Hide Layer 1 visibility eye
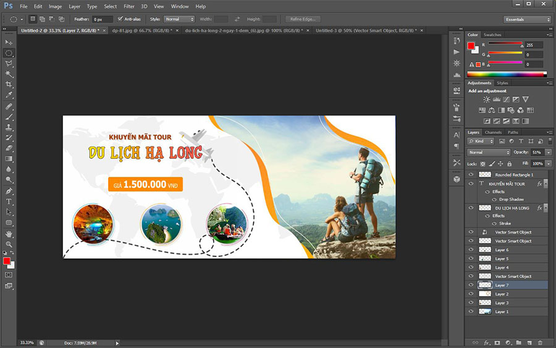Viewport: 556px width, 348px height. (471, 312)
